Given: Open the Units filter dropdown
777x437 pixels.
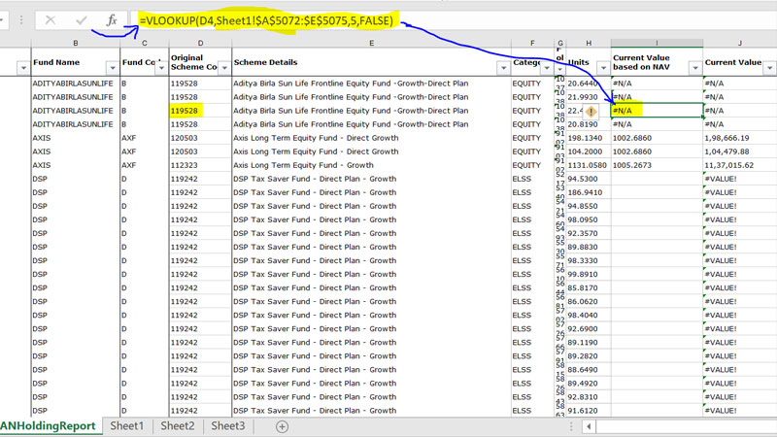Looking at the screenshot, I should click(603, 68).
